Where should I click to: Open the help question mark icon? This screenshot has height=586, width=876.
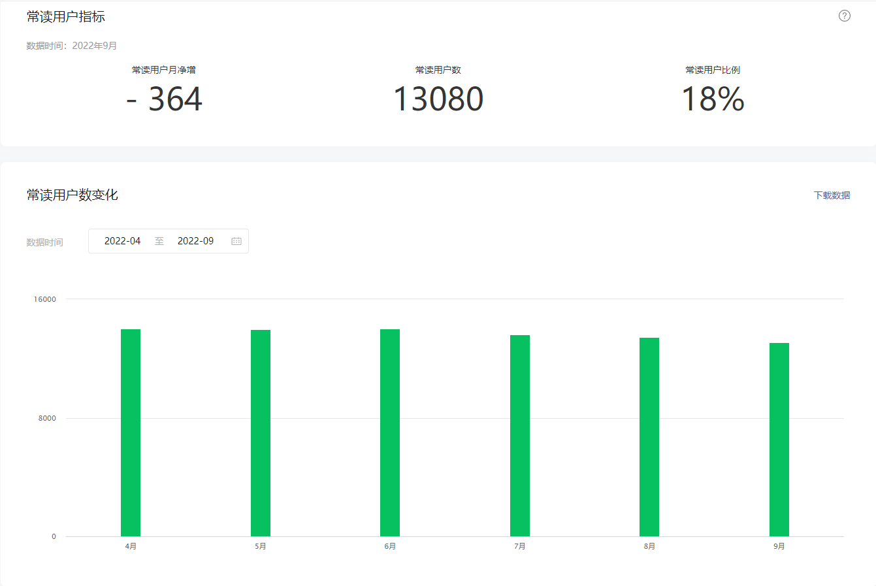[x=845, y=16]
